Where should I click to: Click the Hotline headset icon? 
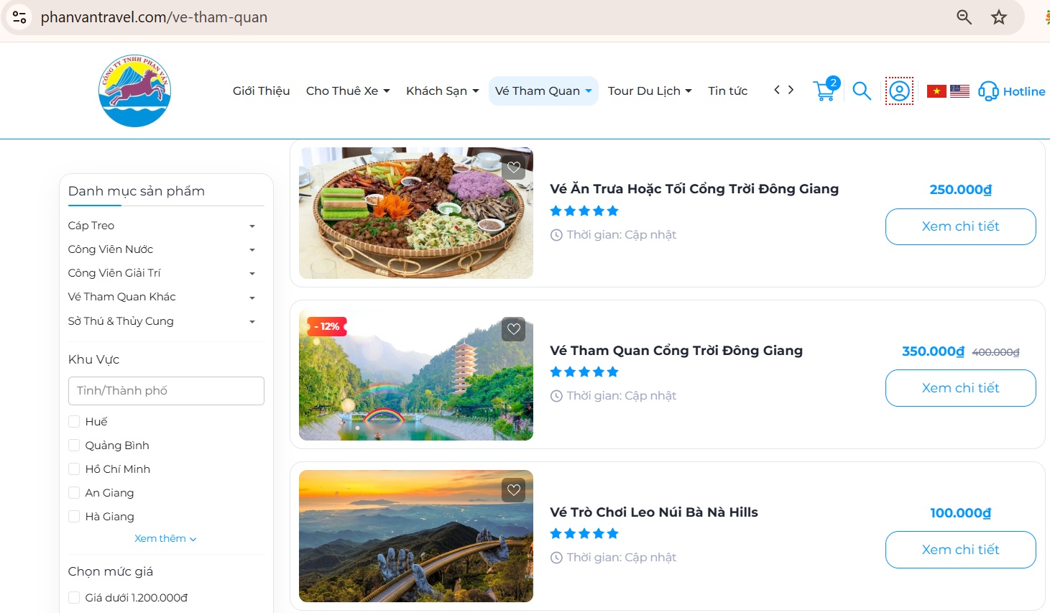pos(989,91)
